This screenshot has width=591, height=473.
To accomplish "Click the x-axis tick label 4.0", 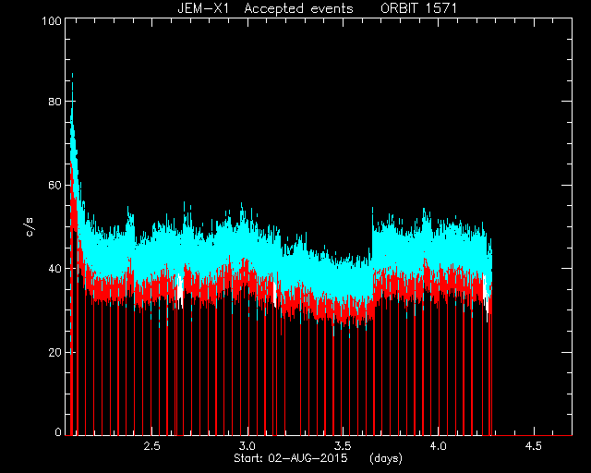I will [438, 446].
